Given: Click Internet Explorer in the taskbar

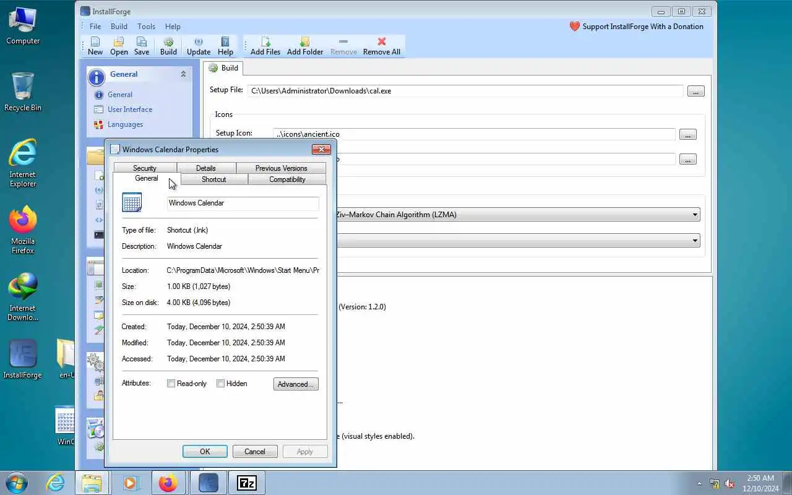Looking at the screenshot, I should pyautogui.click(x=56, y=483).
